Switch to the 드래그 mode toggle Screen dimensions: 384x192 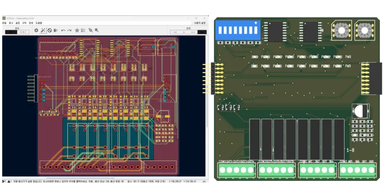[23, 32]
